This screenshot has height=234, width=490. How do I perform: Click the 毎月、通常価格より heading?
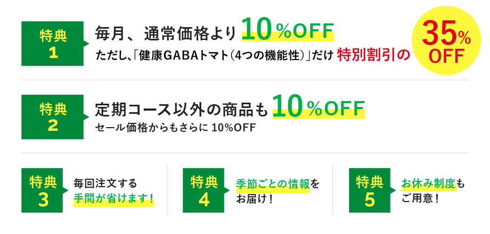pos(165,34)
